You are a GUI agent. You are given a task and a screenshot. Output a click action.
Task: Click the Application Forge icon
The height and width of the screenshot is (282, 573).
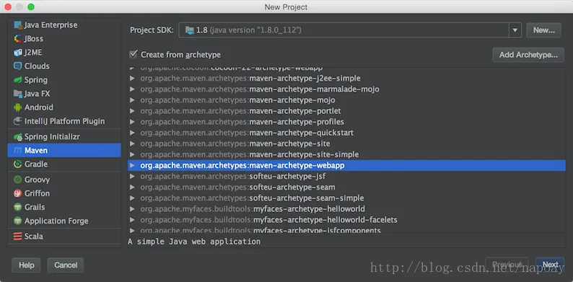tap(18, 221)
